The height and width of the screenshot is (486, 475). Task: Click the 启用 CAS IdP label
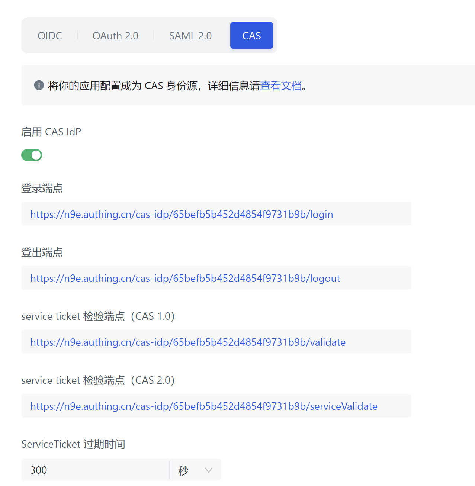[51, 132]
